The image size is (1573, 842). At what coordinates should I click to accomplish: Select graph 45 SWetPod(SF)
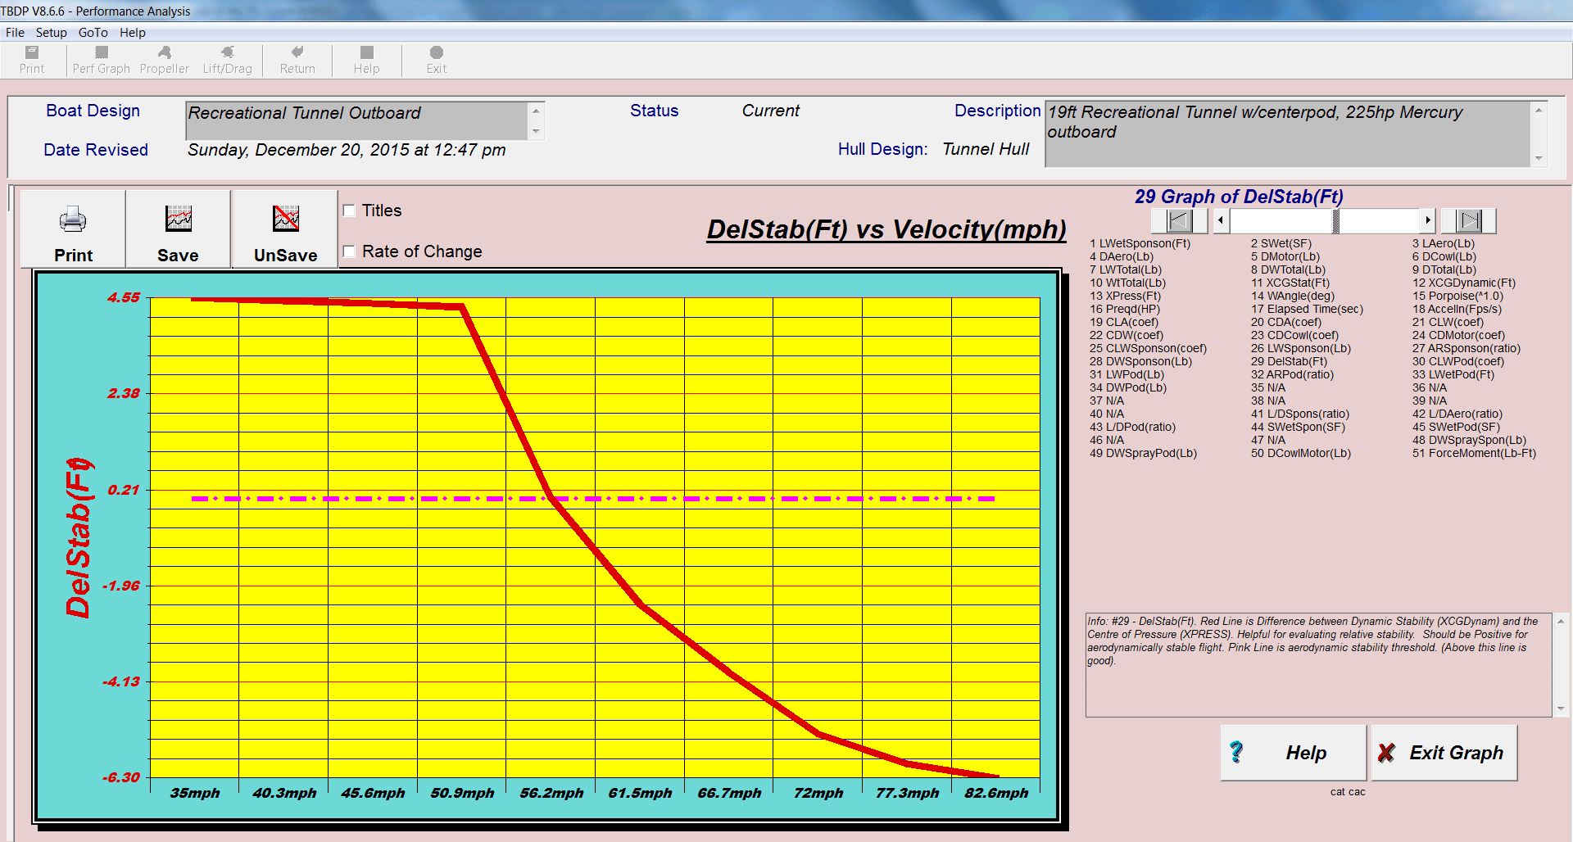[x=1456, y=427]
